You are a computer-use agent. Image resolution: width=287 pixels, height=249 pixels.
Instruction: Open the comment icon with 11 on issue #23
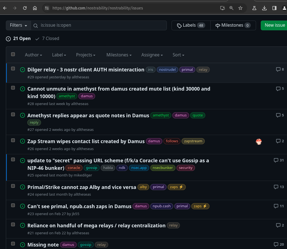coord(279,206)
